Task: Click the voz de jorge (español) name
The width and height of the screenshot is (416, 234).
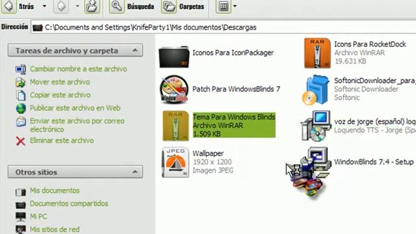Action: coord(375,122)
